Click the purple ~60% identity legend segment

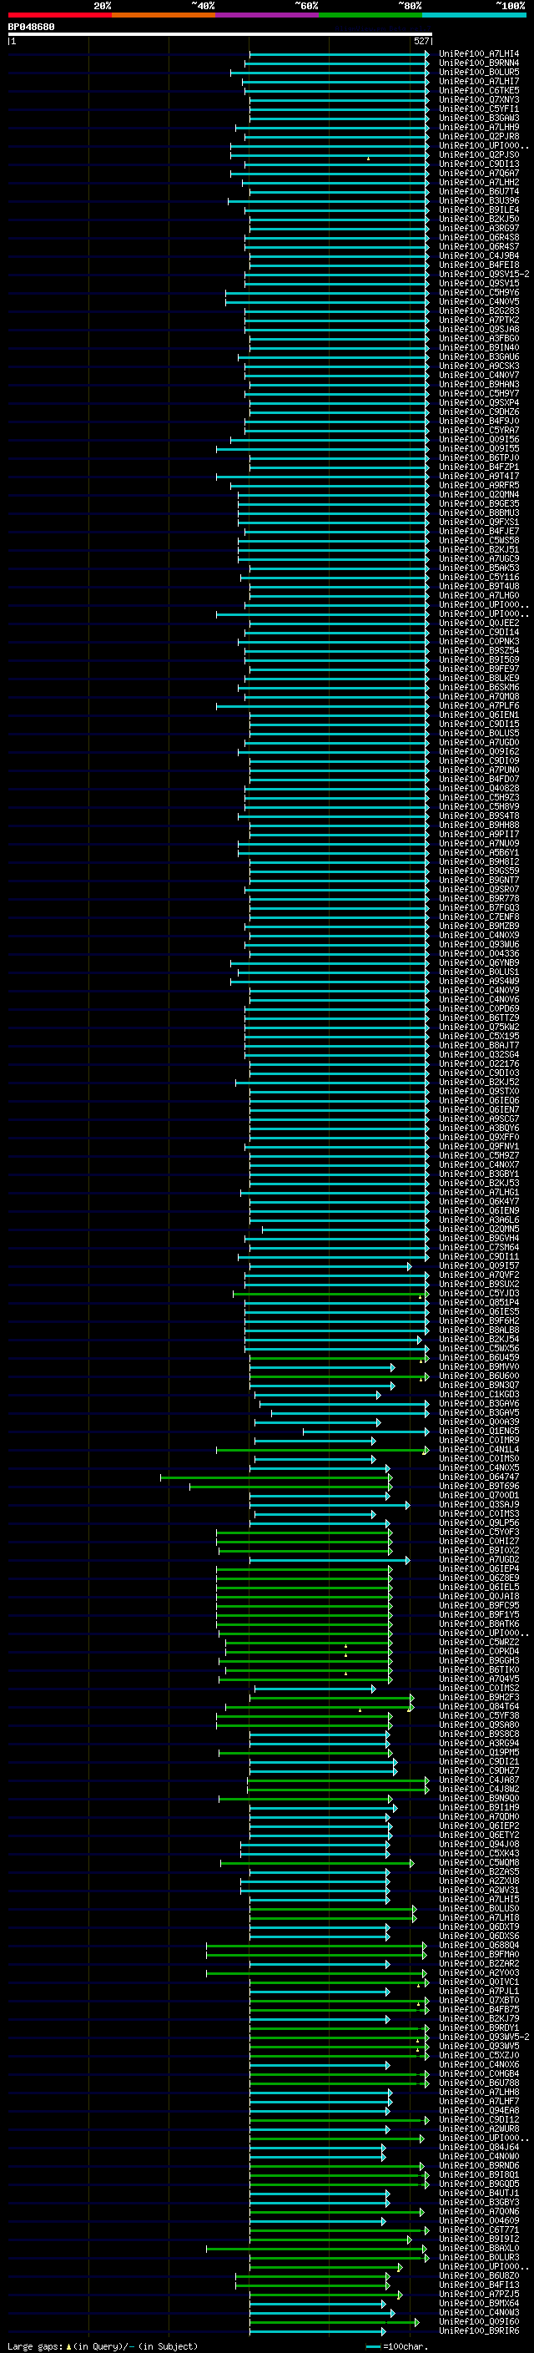(x=268, y=16)
